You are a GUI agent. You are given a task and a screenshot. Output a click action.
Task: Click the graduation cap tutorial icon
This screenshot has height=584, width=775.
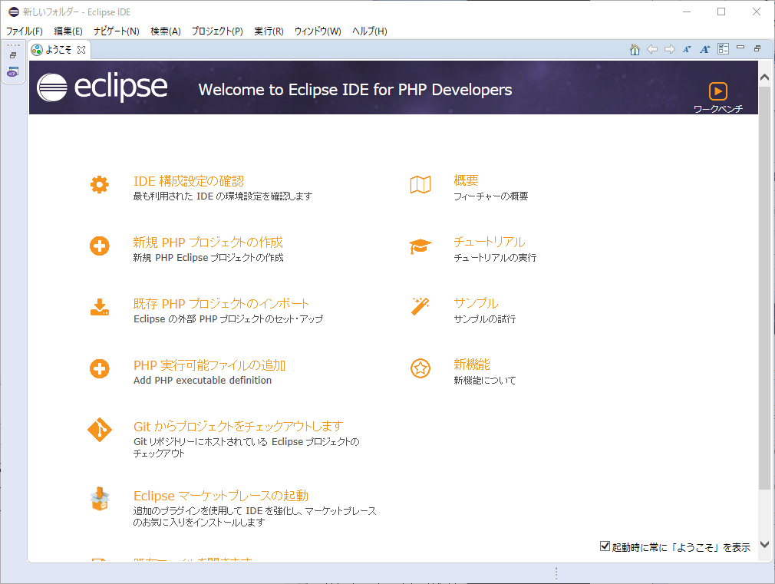(420, 246)
